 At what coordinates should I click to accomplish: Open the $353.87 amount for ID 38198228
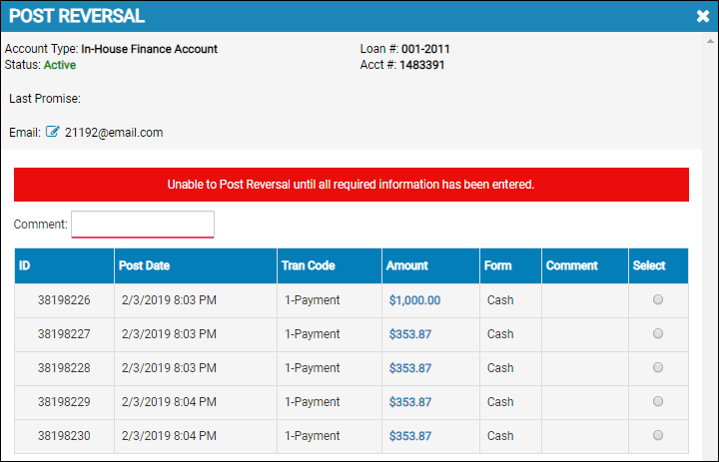410,368
